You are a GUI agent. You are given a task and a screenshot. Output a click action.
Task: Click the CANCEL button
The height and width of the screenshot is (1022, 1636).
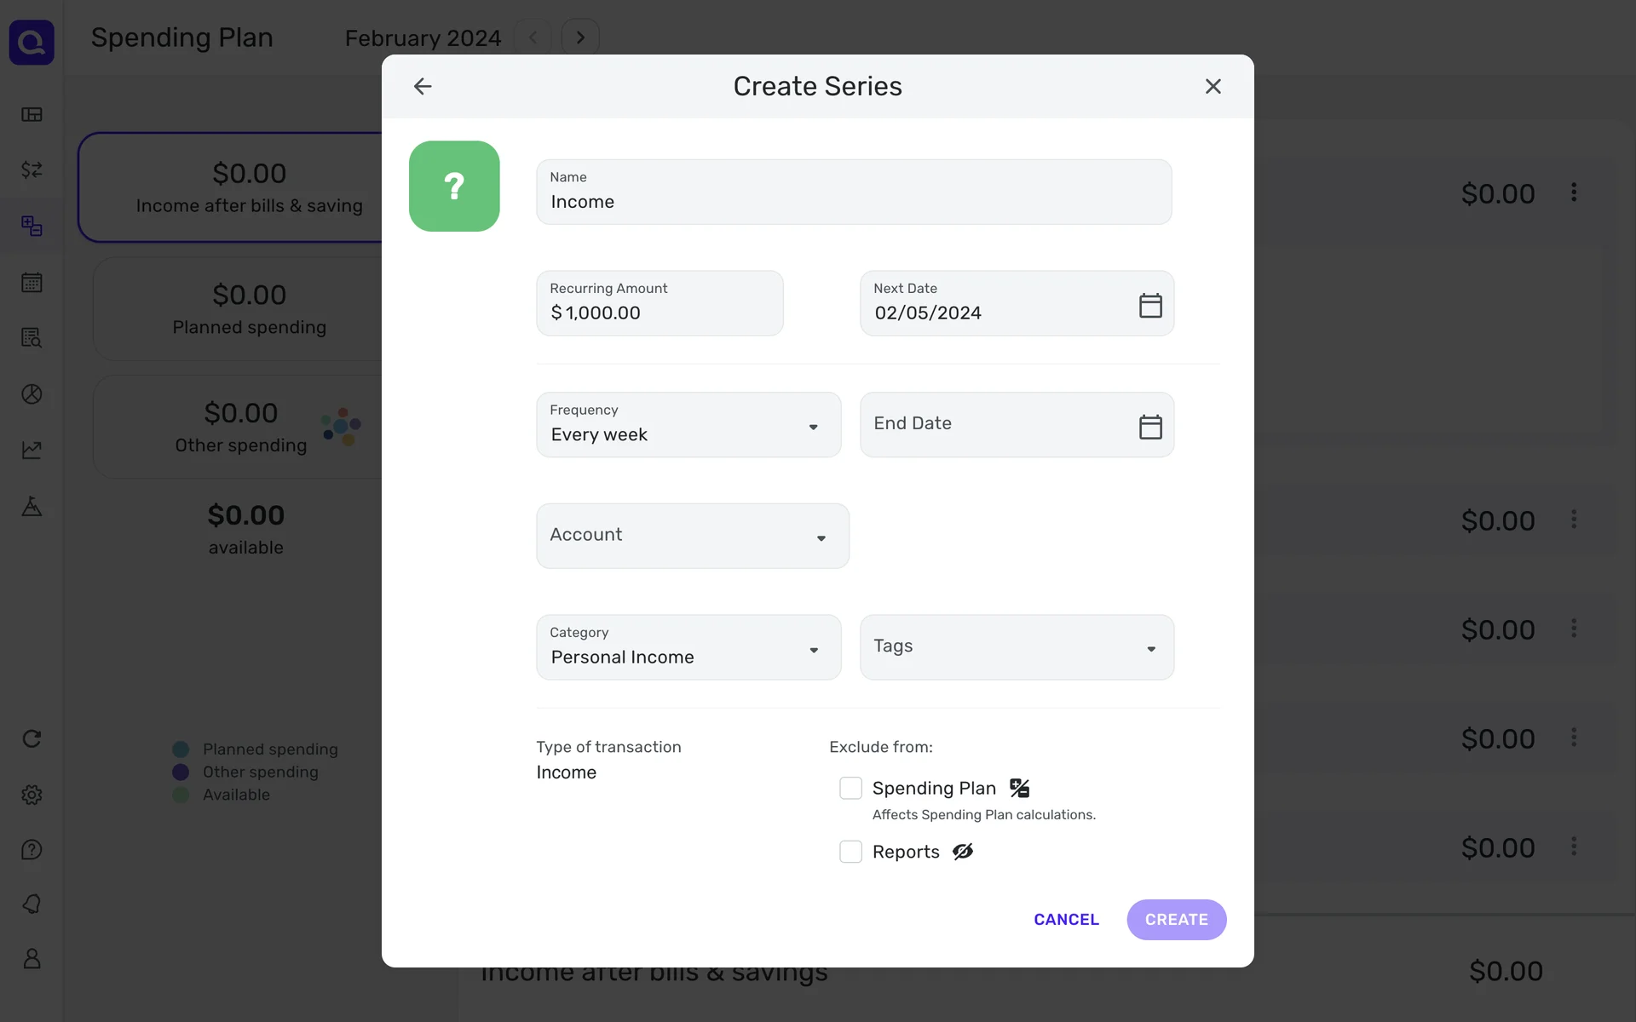[x=1066, y=920]
